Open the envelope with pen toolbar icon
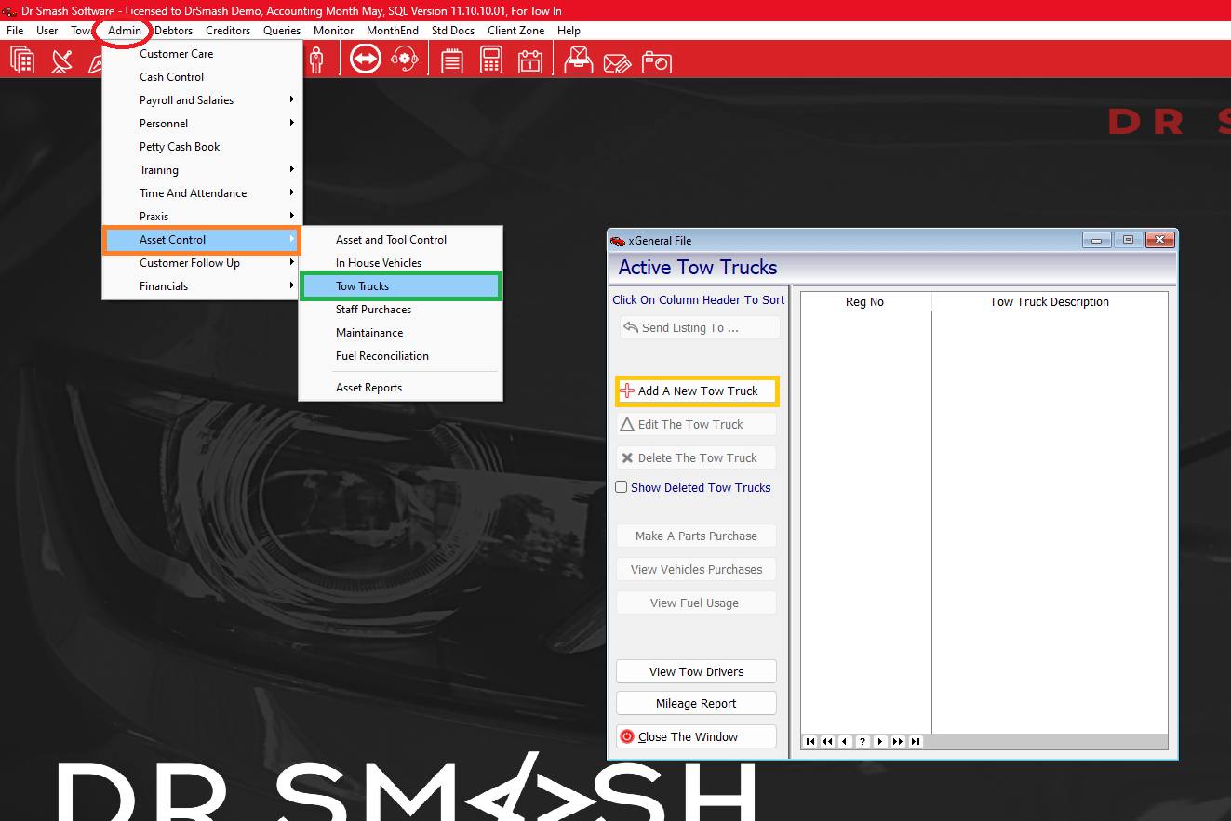This screenshot has width=1231, height=821. 618,59
